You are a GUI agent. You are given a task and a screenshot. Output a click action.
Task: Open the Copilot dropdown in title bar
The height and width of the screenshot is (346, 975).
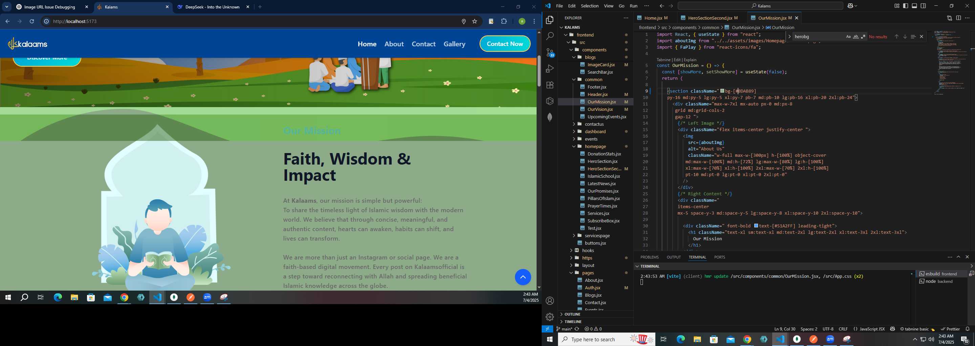coord(852,6)
